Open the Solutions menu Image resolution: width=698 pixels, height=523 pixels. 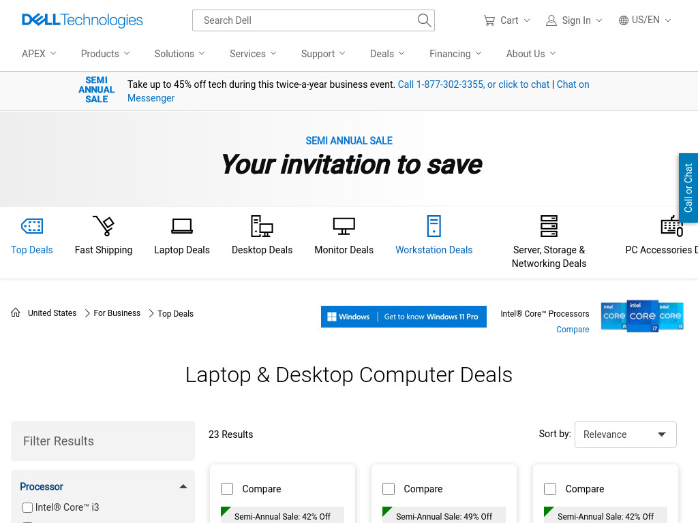tap(180, 54)
